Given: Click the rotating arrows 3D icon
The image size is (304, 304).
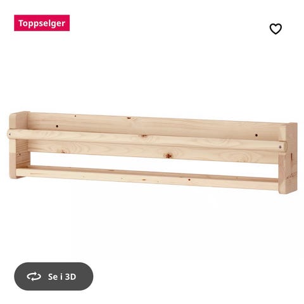Looking at the screenshot, I should (34, 277).
